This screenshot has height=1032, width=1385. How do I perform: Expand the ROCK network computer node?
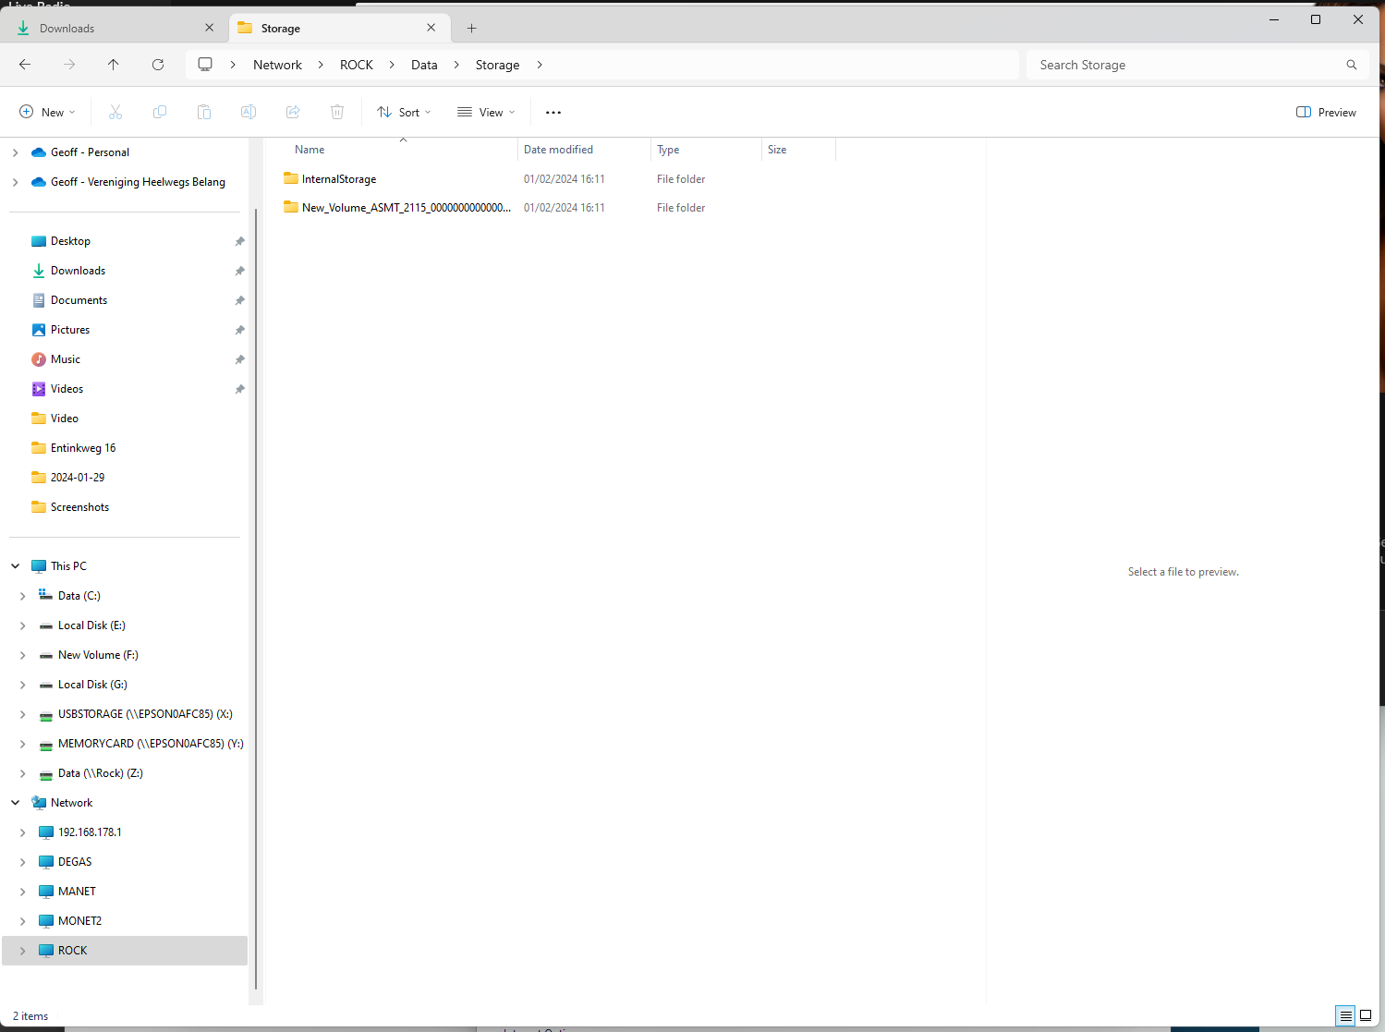pyautogui.click(x=22, y=951)
